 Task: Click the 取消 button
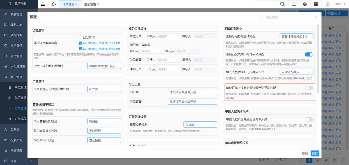point(305,153)
